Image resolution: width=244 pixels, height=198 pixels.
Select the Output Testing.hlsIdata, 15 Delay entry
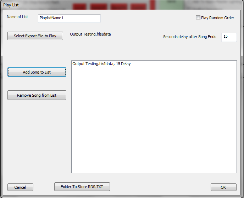101,64
